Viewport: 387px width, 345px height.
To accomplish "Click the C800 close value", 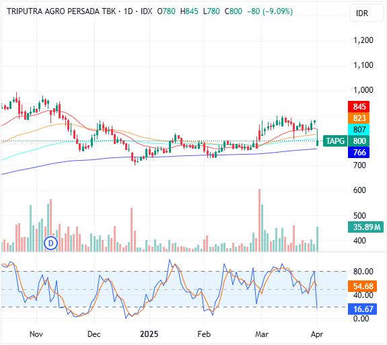I will click(x=234, y=11).
